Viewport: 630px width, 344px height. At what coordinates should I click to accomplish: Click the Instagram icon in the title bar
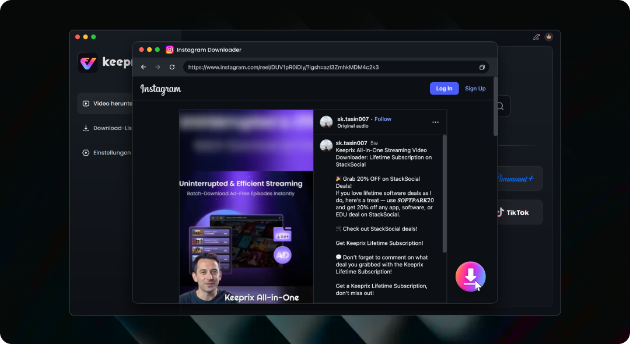pos(170,50)
